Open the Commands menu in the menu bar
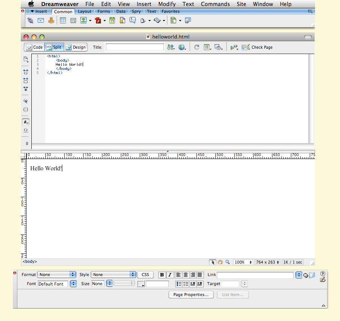This screenshot has height=321, width=340. [x=215, y=4]
